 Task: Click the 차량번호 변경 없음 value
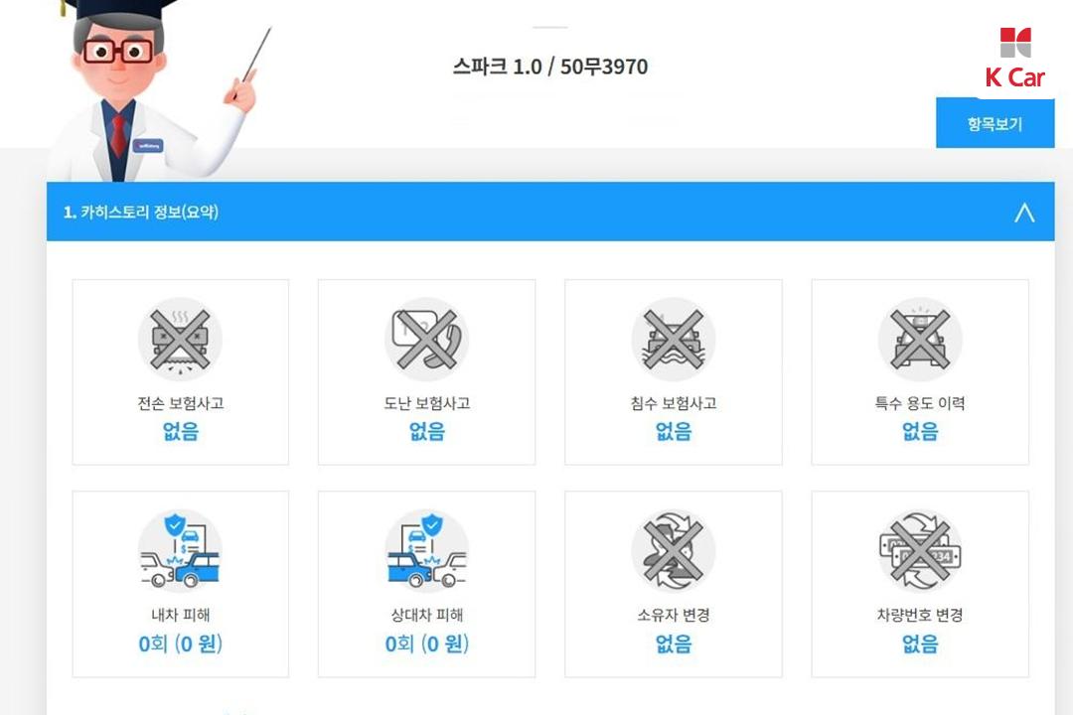point(920,643)
